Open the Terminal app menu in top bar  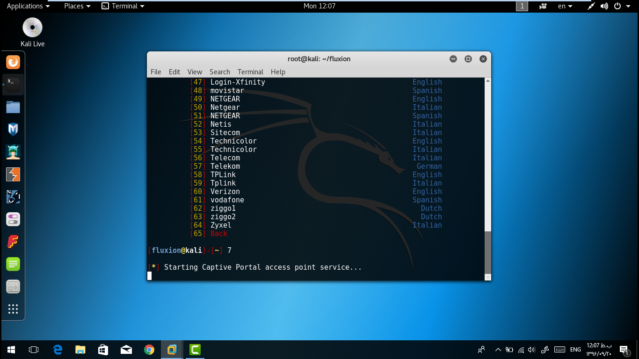[123, 6]
